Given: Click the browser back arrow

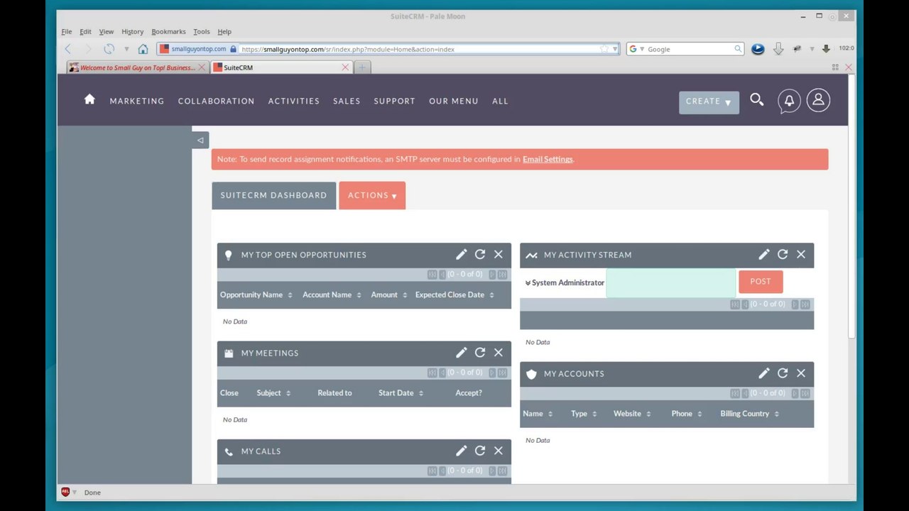Looking at the screenshot, I should tap(68, 49).
